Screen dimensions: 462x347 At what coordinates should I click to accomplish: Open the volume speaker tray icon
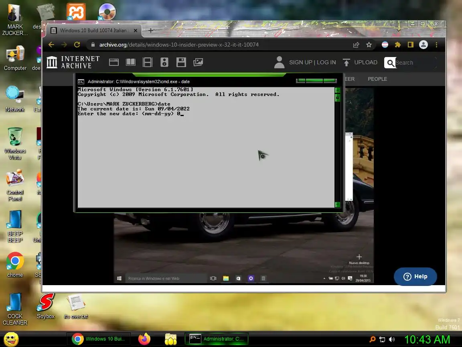391,339
